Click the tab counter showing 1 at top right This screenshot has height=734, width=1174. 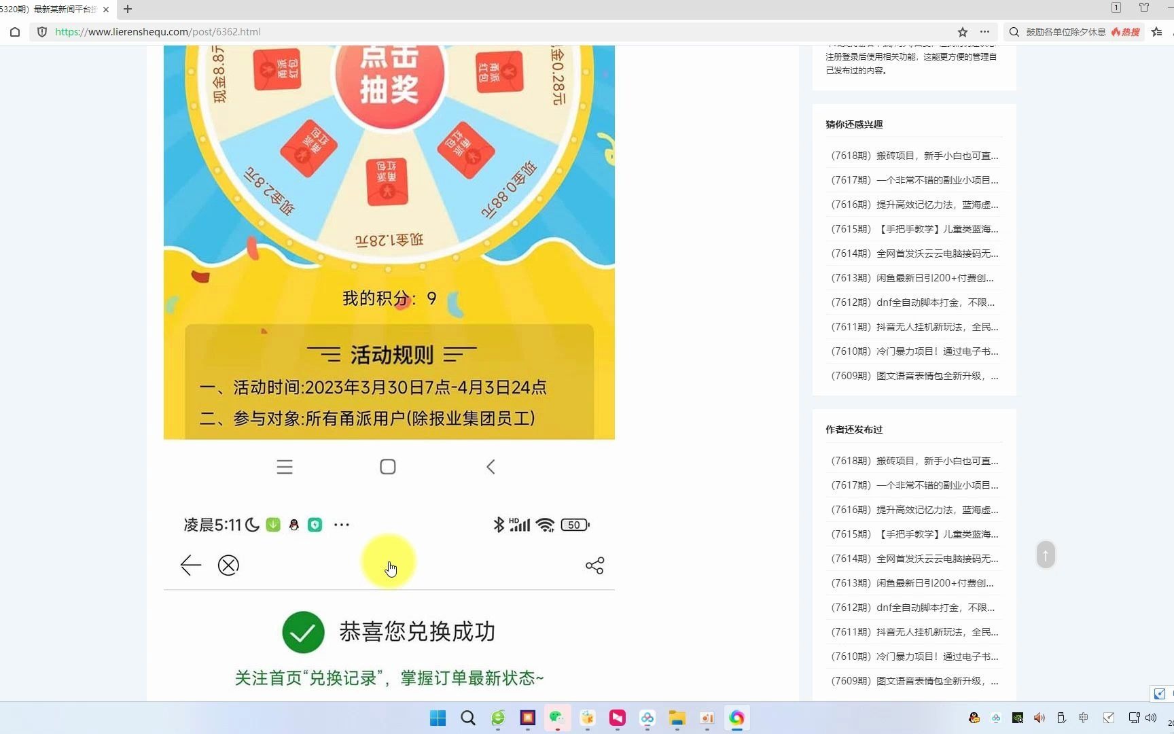pos(1115,8)
